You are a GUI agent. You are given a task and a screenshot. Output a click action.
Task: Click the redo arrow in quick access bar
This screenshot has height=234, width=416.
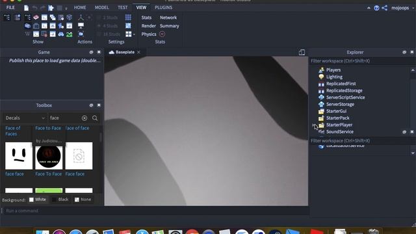pos(42,8)
